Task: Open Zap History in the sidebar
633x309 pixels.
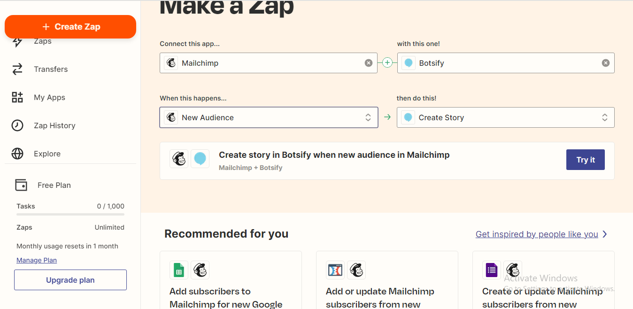Action: click(x=54, y=125)
